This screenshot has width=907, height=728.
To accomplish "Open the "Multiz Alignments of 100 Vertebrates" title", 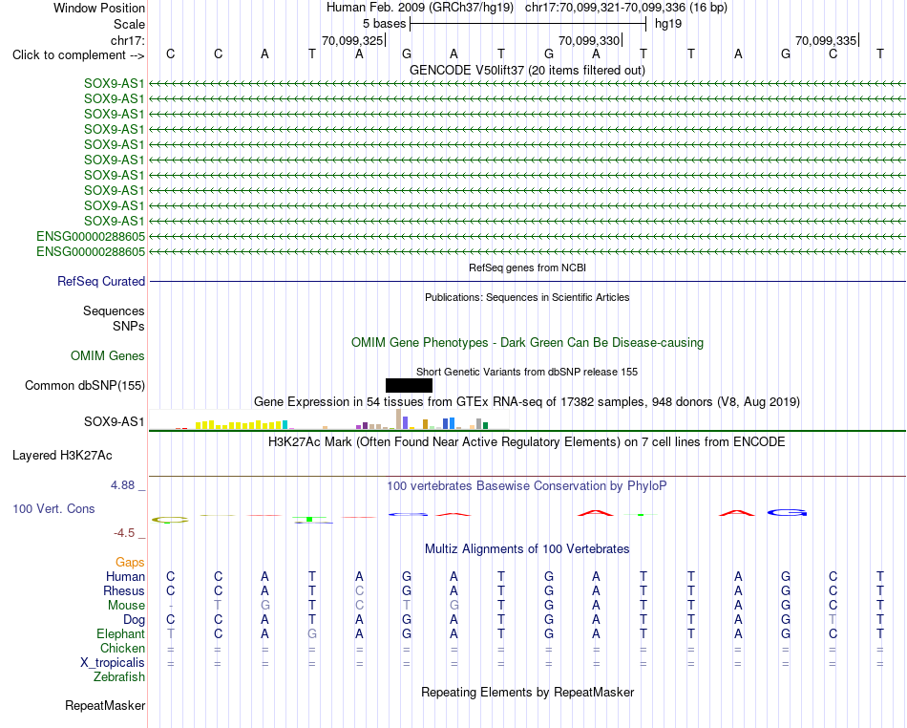I will point(527,549).
